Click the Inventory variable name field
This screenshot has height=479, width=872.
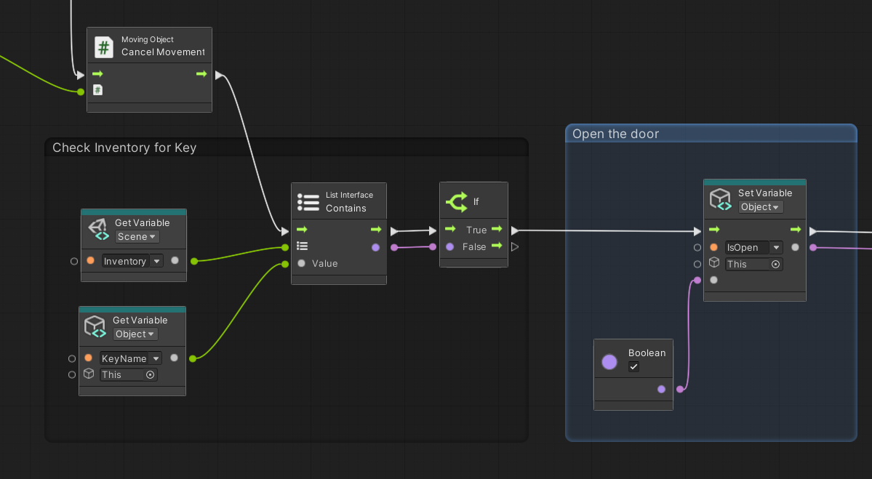click(x=125, y=262)
